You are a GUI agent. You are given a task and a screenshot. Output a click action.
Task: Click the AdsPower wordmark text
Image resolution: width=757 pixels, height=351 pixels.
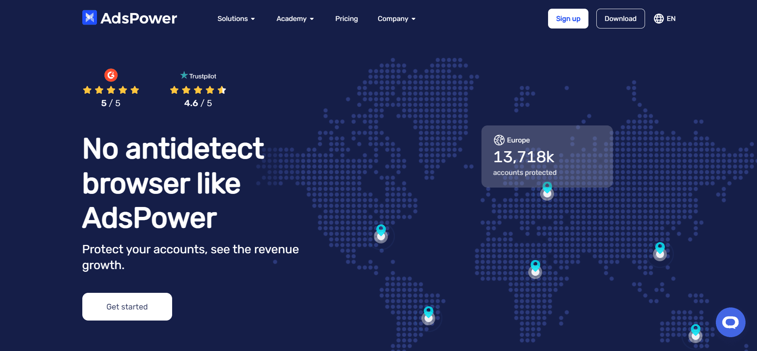coord(139,18)
